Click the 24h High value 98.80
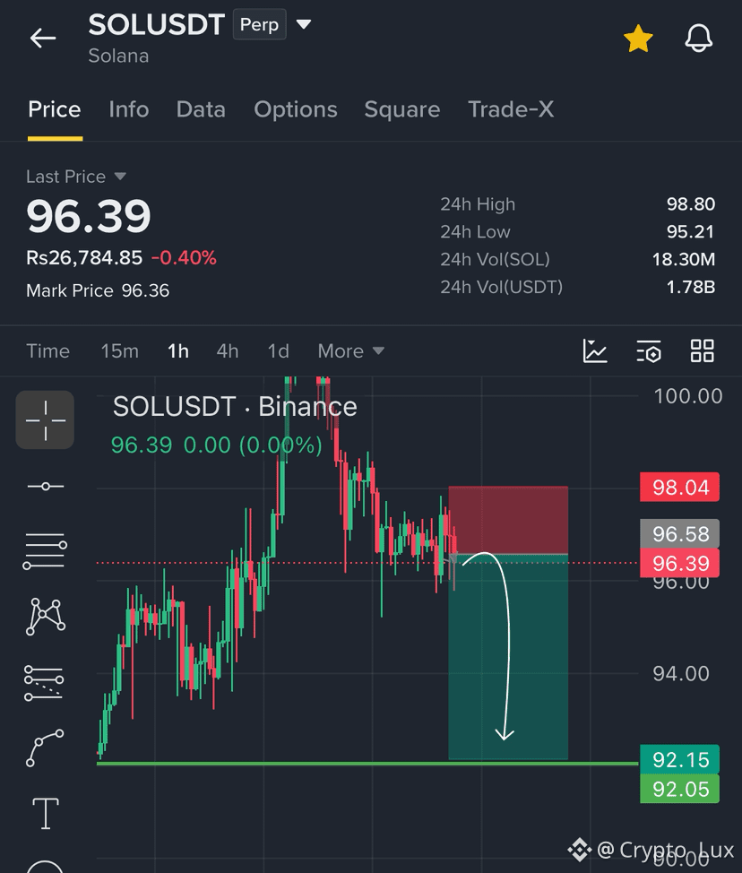742x873 pixels. tap(691, 204)
